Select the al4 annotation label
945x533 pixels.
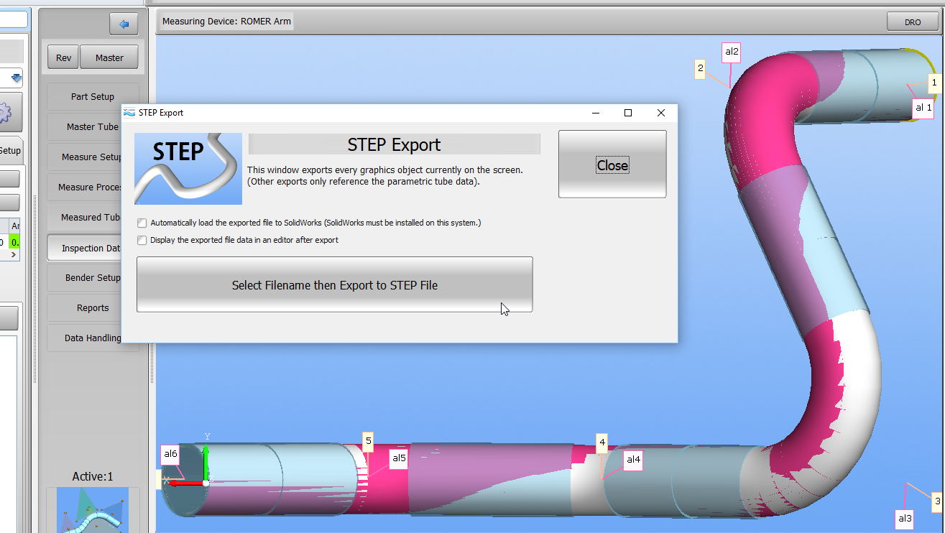632,460
